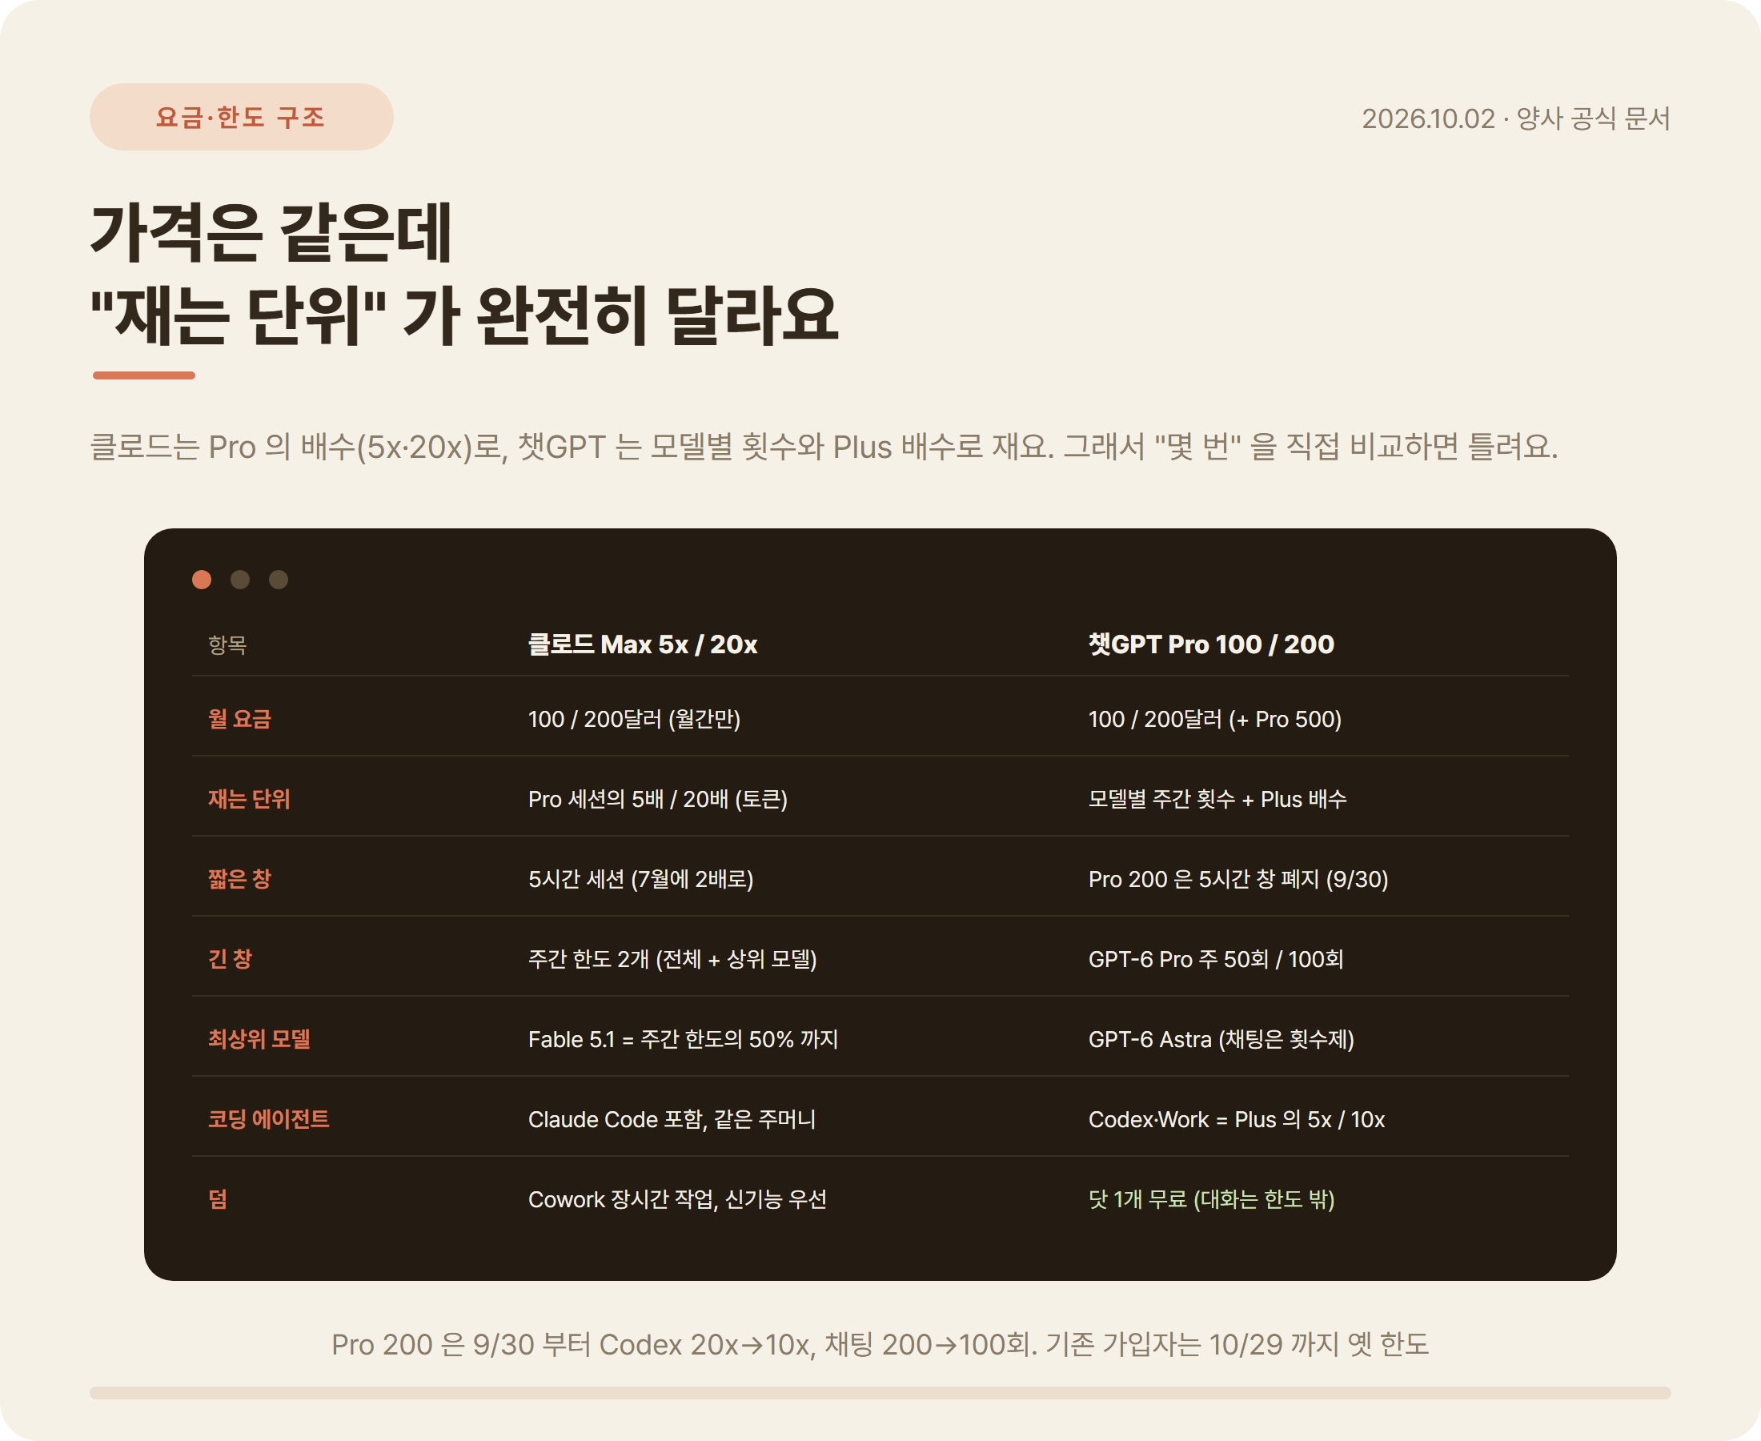
Task: Click the cell '100 / 200달러 (월간만)'
Action: (x=634, y=719)
